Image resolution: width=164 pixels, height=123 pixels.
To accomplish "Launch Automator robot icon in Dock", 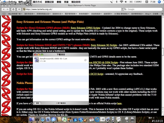I will click(x=113, y=119).
